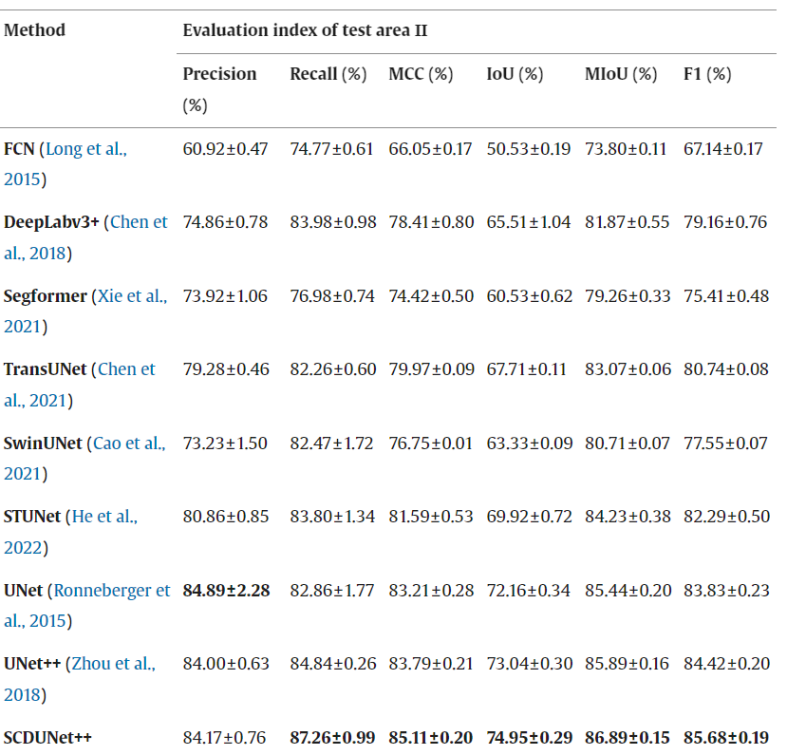
Task: Click the Method column header
Action: 35,29
